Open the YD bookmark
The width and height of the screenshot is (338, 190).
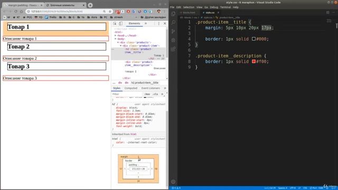tap(39, 17)
